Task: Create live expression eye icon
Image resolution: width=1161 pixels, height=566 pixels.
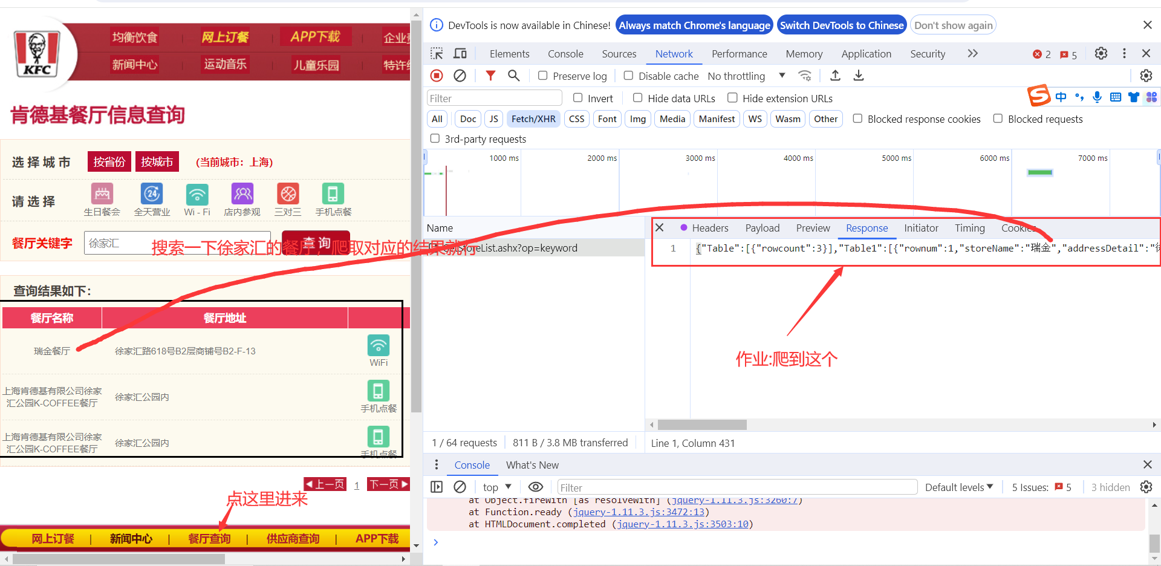Action: (536, 487)
